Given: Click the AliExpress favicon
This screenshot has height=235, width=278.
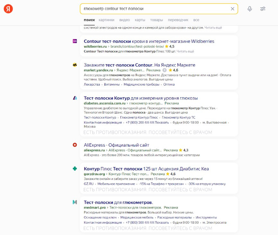Looking at the screenshot, I should (75, 145).
